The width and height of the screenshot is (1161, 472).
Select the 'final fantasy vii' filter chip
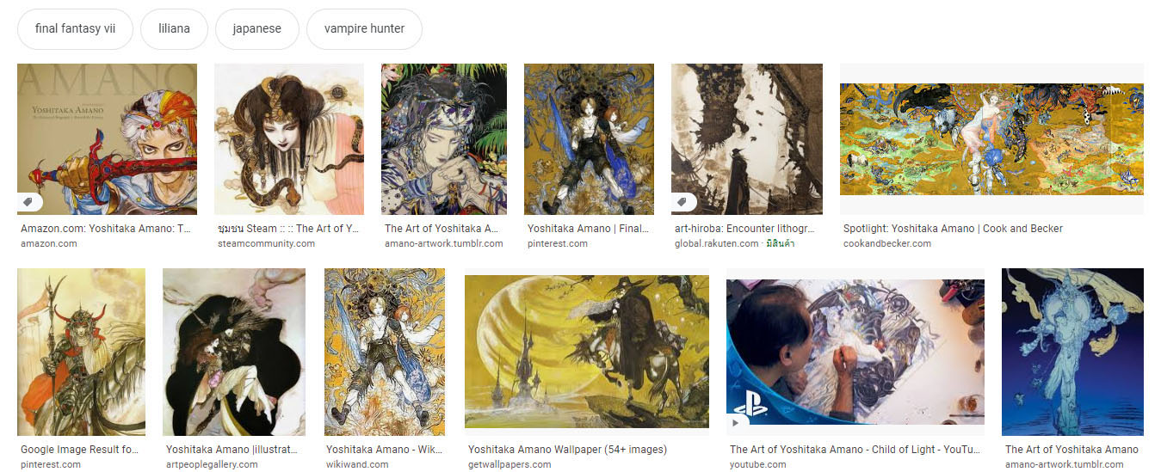pos(75,28)
